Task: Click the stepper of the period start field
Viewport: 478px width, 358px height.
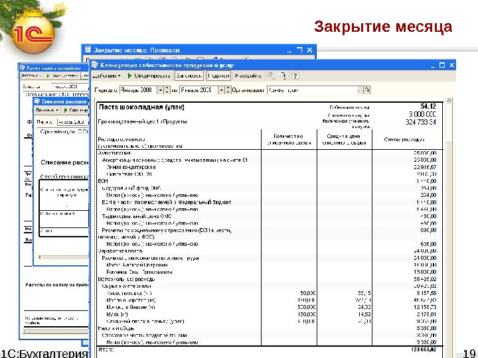Action: tap(167, 90)
